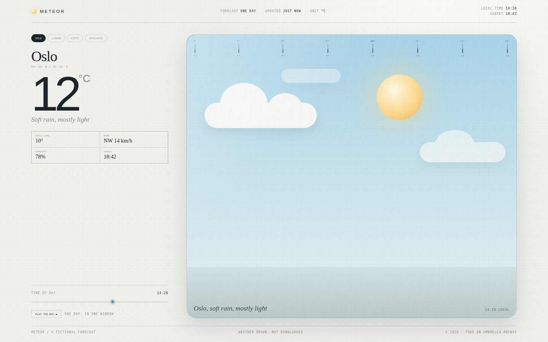The width and height of the screenshot is (548, 342).
Task: Jump to the 06 hour marker
Action: point(195,48)
